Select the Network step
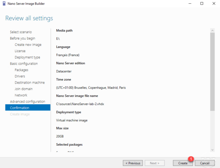 click(x=21, y=95)
